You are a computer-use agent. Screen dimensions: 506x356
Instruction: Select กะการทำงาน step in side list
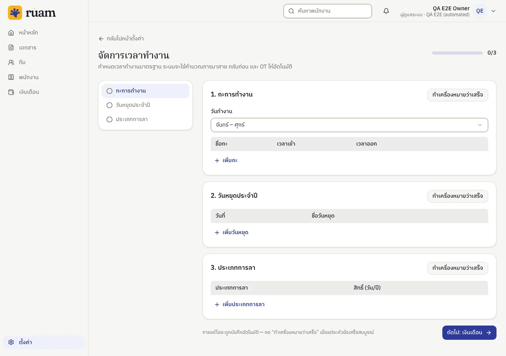click(145, 91)
